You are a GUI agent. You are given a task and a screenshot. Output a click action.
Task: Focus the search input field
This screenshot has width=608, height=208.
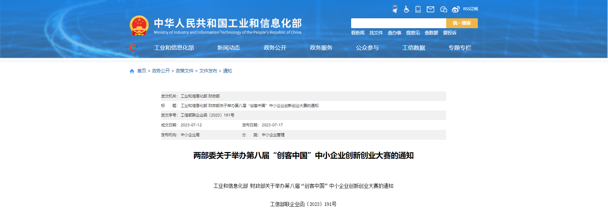pos(398,23)
